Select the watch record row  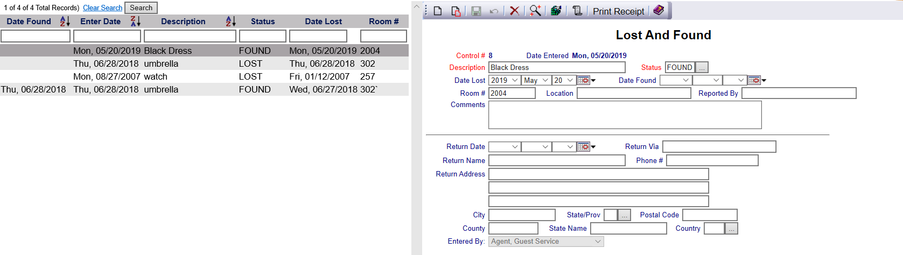204,76
